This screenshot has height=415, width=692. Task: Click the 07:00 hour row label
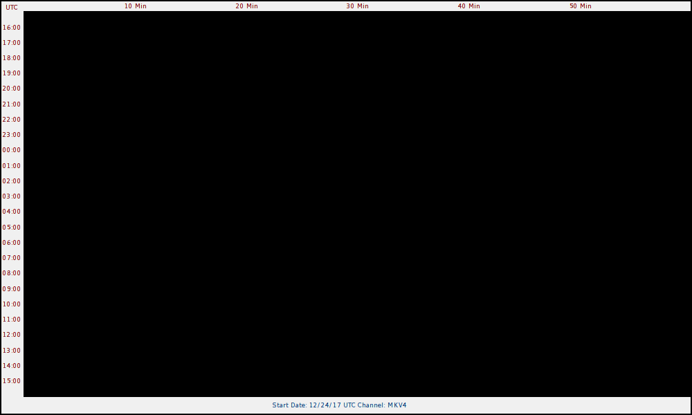coord(12,257)
